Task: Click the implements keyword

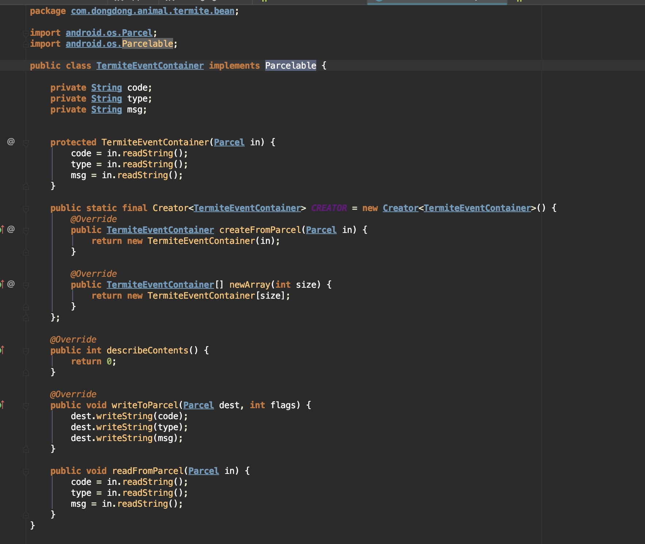Action: tap(234, 66)
